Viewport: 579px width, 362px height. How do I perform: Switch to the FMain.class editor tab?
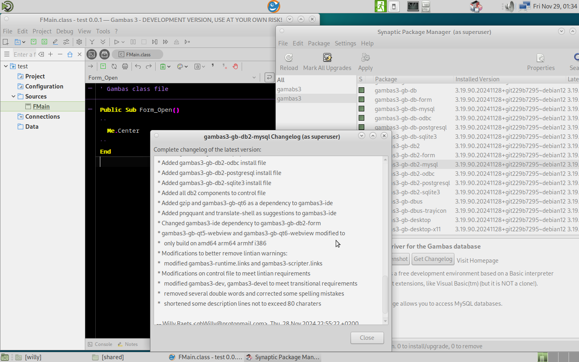138,54
